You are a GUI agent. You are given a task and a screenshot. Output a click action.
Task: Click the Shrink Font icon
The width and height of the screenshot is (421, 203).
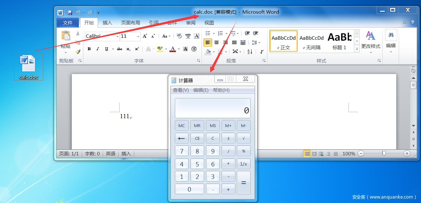[153, 36]
